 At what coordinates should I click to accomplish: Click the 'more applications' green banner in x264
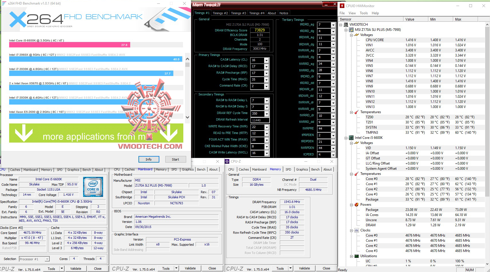pyautogui.click(x=96, y=133)
